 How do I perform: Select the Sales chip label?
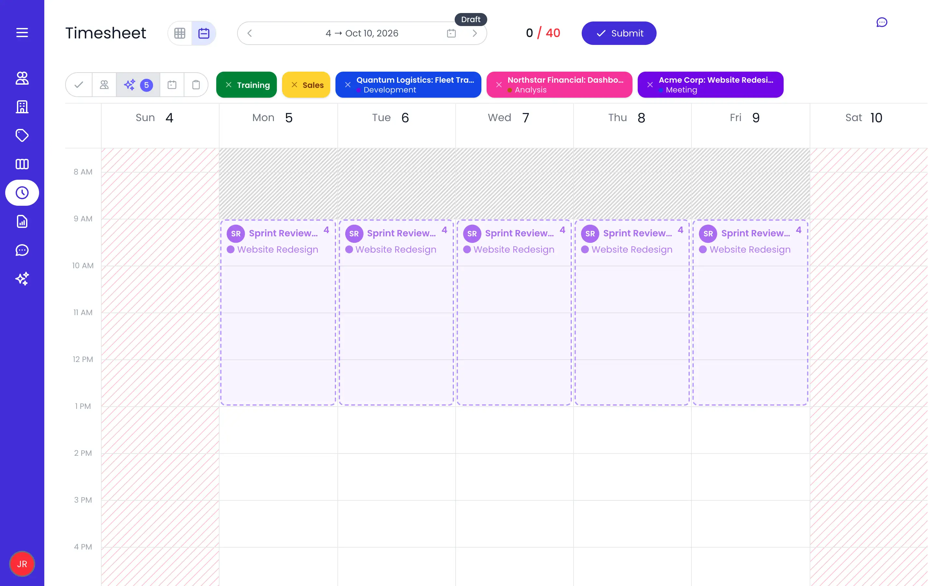point(313,85)
